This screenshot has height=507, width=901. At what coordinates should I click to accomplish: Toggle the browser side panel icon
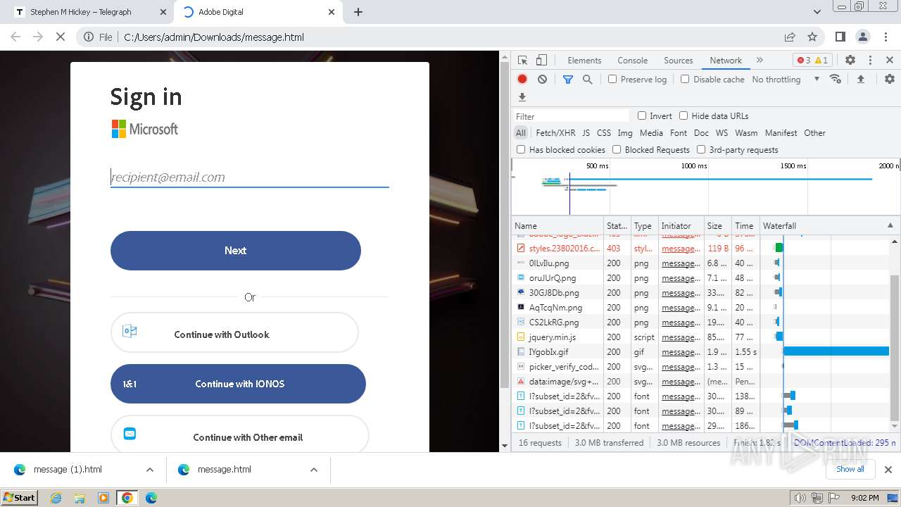tap(840, 37)
